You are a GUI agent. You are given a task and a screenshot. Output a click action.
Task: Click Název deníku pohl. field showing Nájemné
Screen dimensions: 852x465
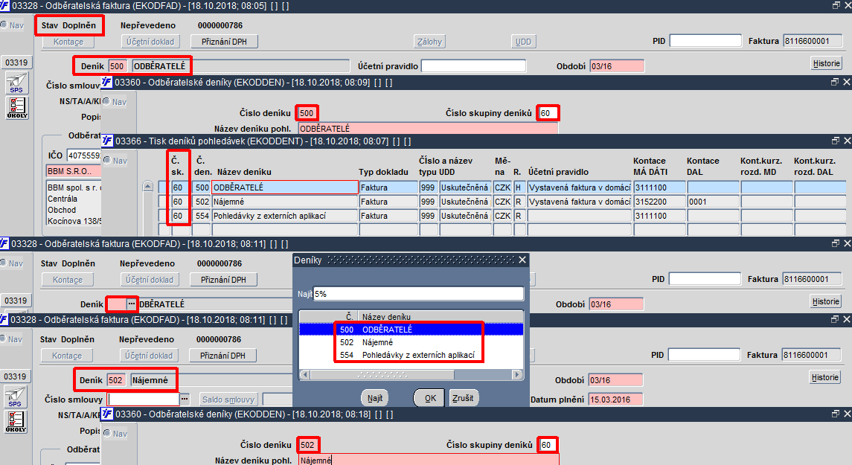click(428, 460)
